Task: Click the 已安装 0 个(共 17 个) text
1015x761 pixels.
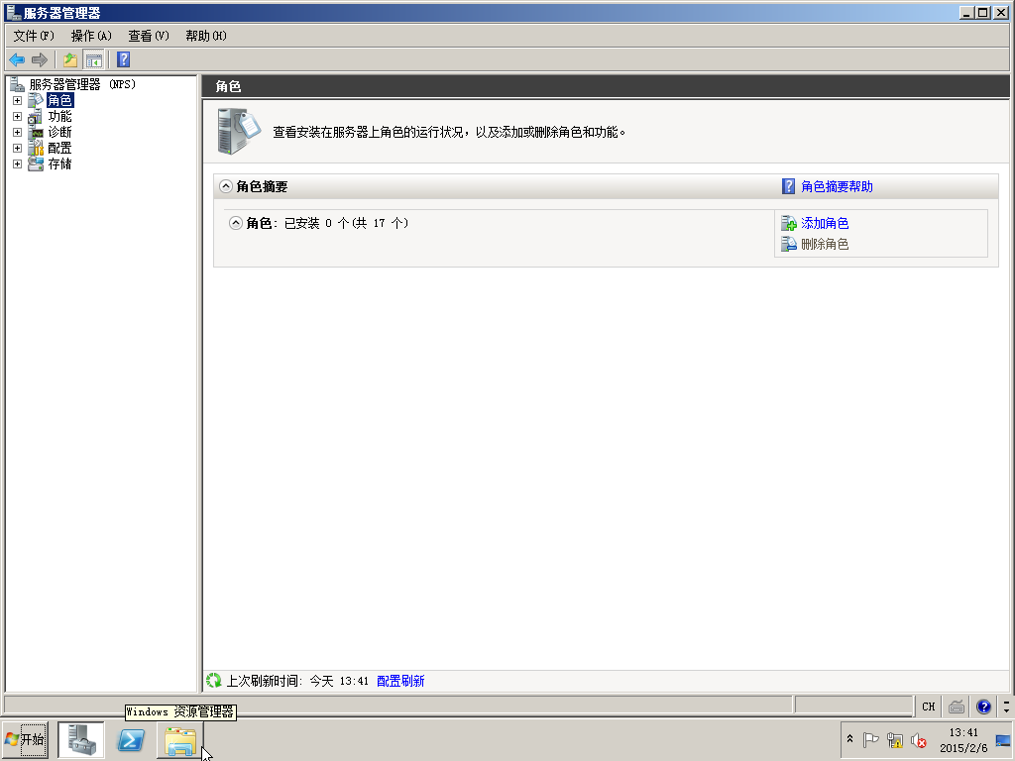Action: pos(346,223)
